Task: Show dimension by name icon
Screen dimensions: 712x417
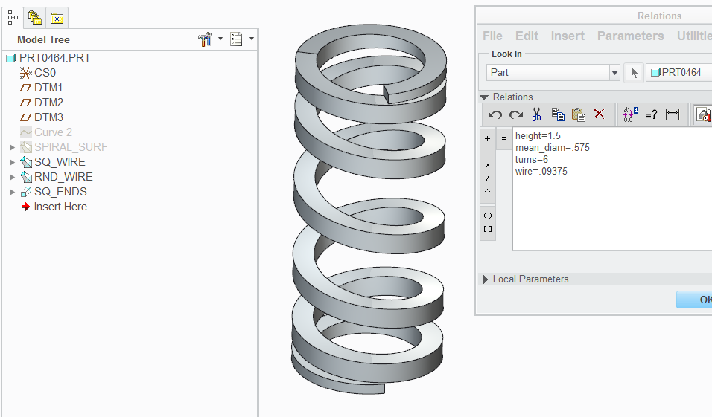Action: [673, 114]
